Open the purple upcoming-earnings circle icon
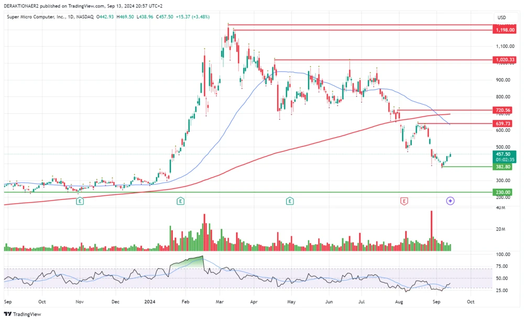 tap(450, 201)
